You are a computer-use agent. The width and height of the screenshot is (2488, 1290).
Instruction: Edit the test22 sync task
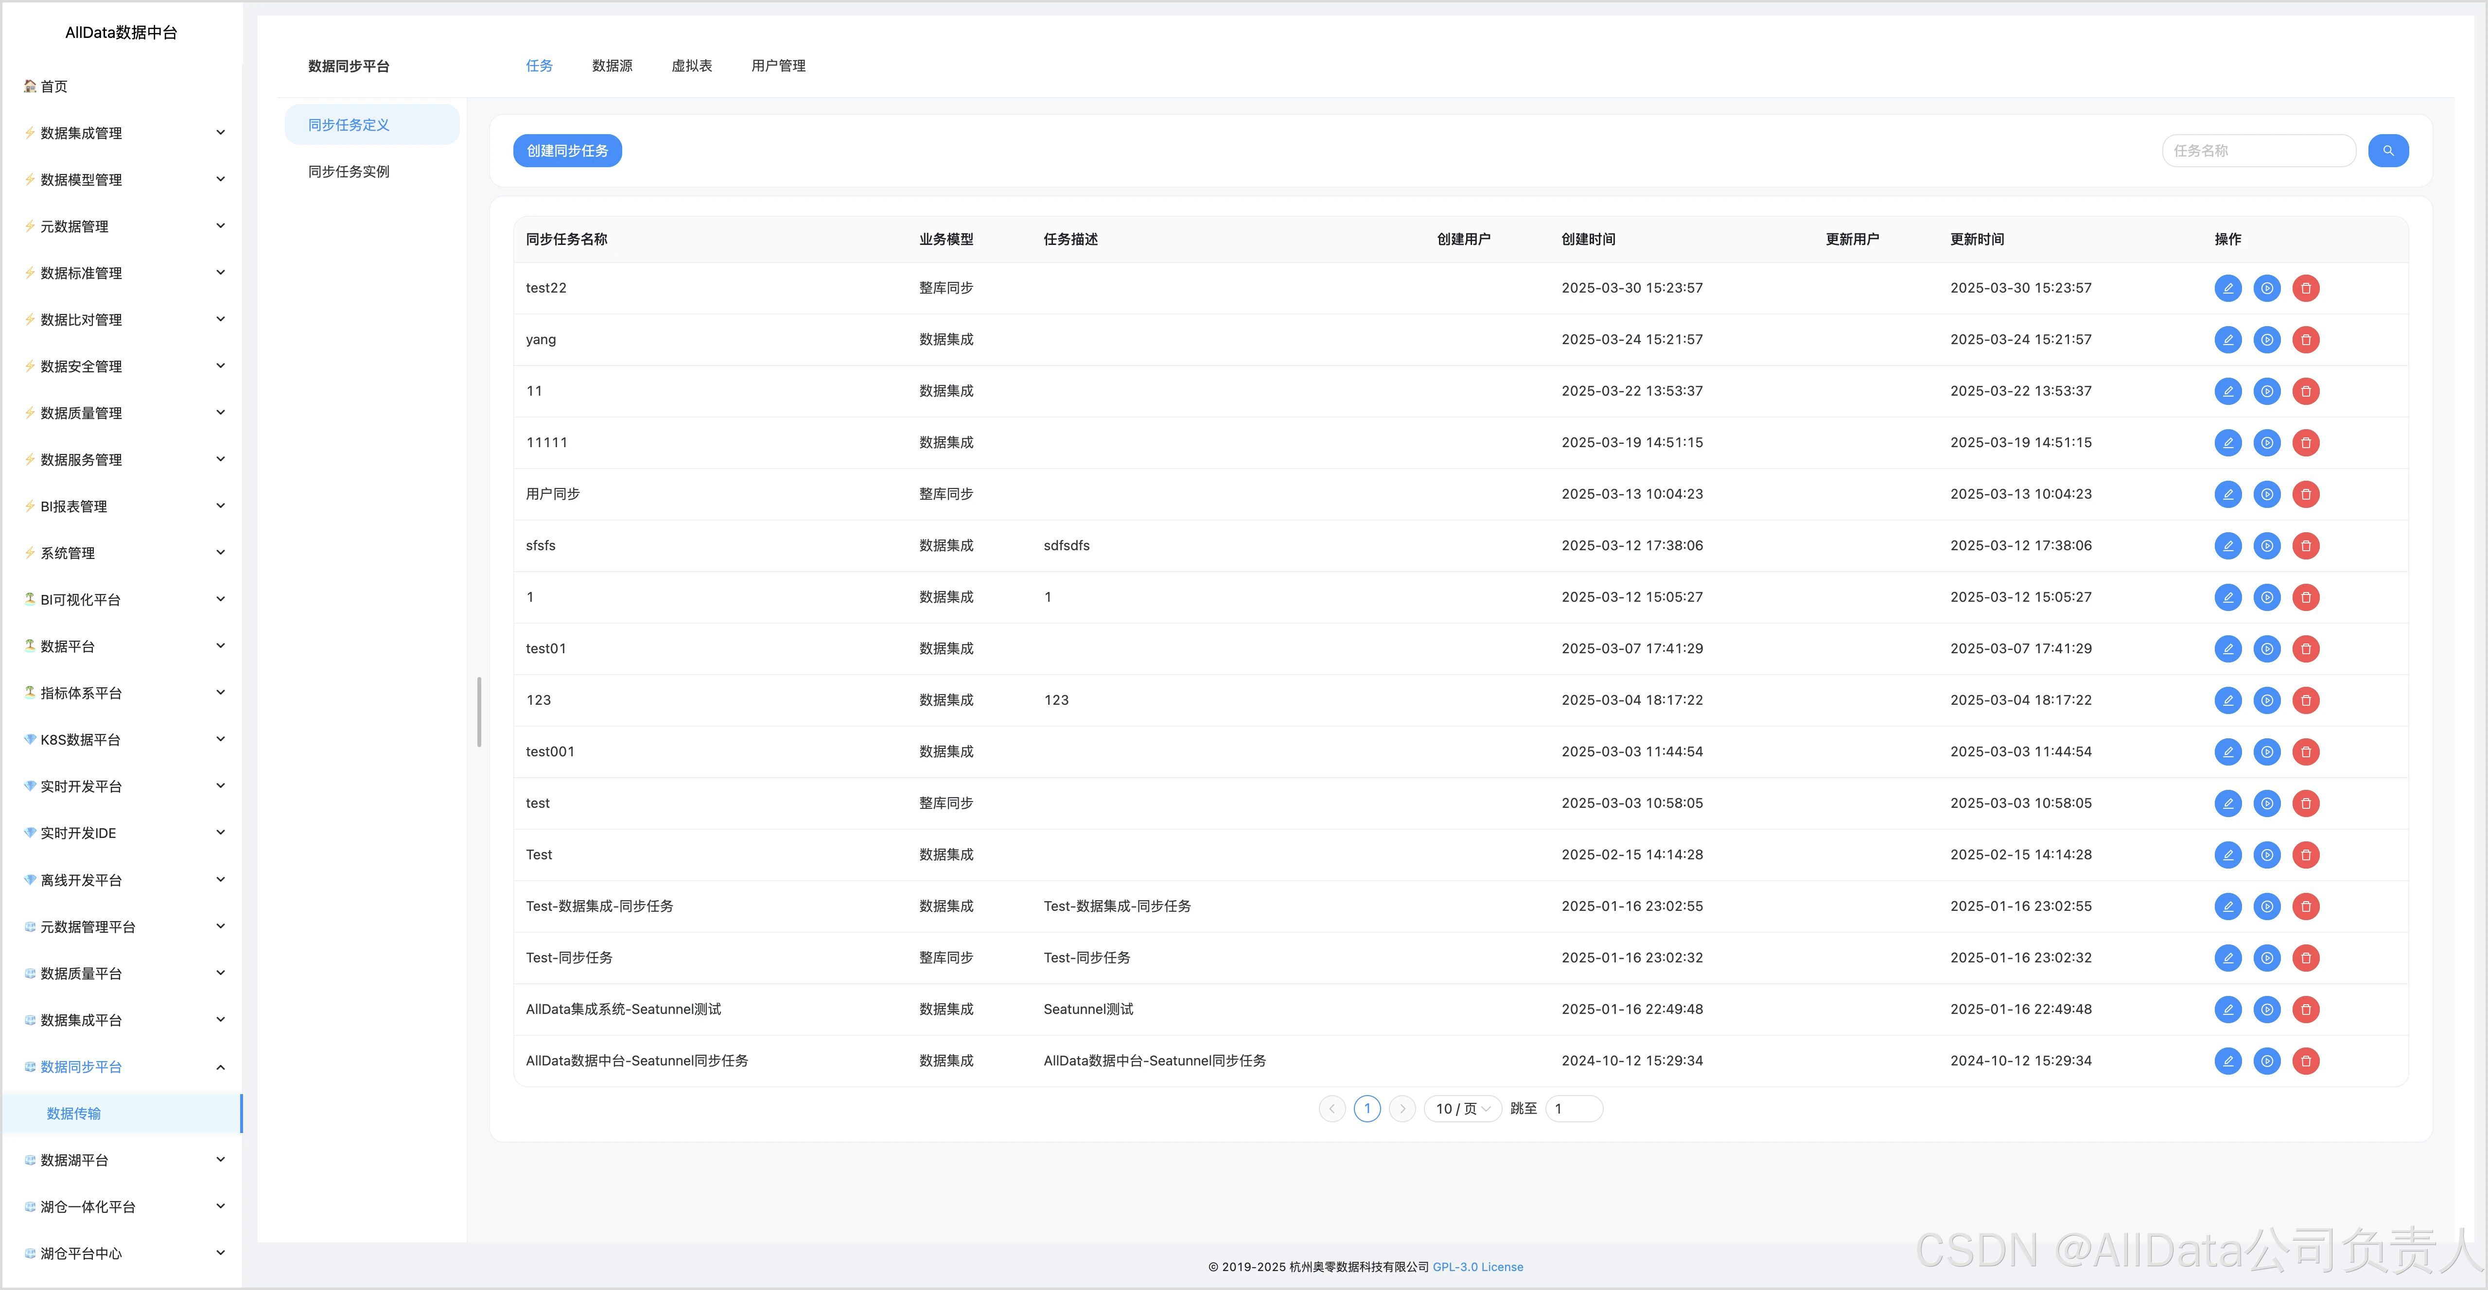click(x=2227, y=288)
